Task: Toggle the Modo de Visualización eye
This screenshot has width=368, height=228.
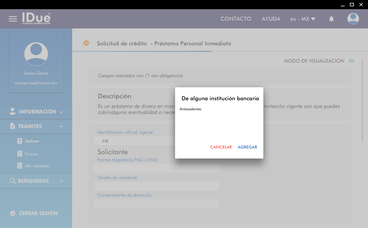Action: [x=351, y=61]
